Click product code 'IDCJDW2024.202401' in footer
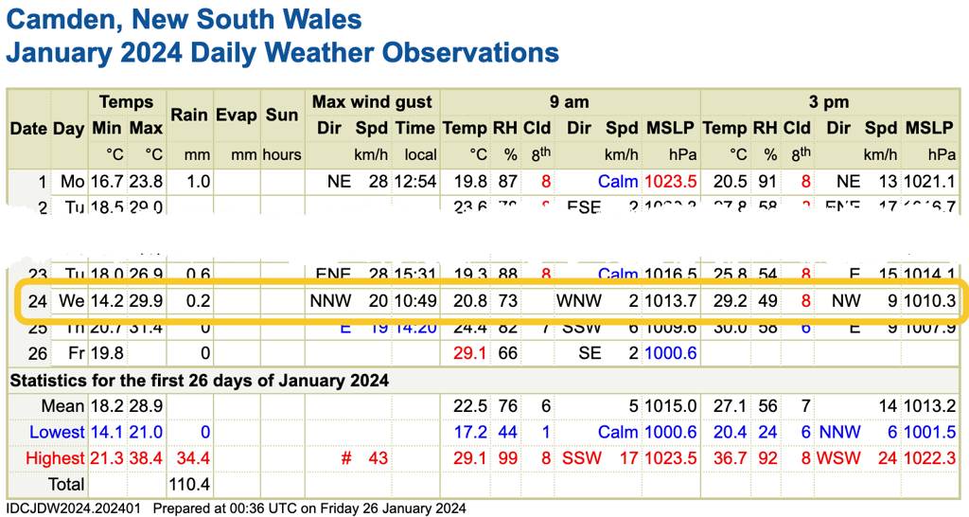969x517 pixels. 74,509
